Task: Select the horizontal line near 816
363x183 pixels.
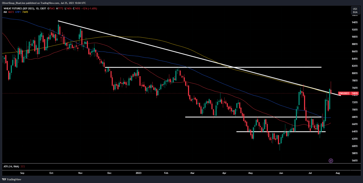Action: pos(213,67)
